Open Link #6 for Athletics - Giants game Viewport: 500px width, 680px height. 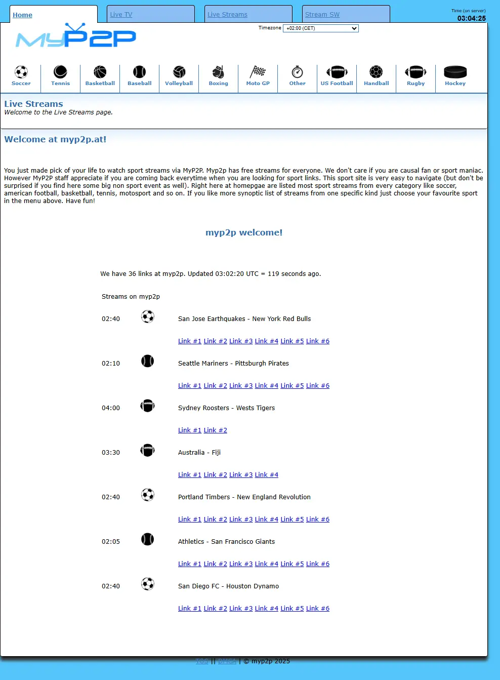318,564
